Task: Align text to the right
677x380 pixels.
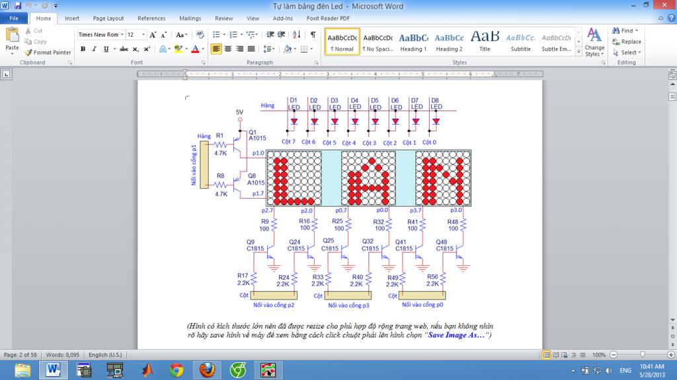Action: point(239,49)
